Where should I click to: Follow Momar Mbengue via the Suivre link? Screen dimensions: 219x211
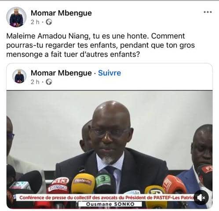[109, 73]
